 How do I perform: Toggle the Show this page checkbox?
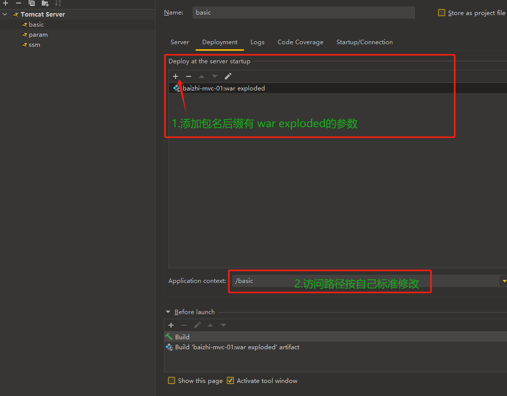point(172,380)
